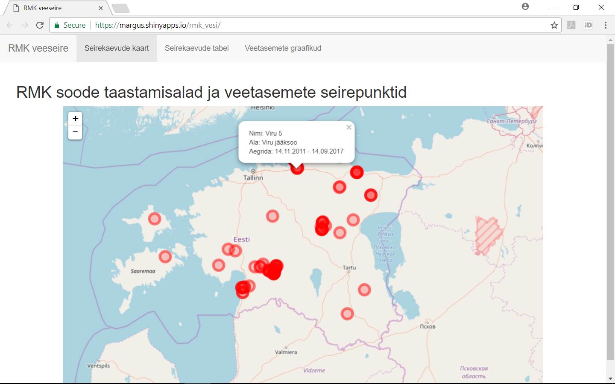
Task: Click the RMK veeseire title link
Action: (38, 48)
